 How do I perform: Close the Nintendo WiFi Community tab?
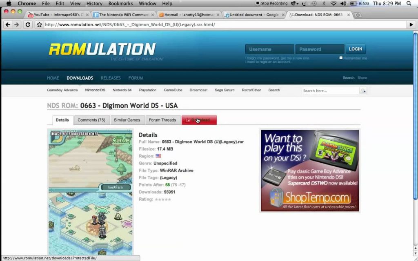coord(153,15)
